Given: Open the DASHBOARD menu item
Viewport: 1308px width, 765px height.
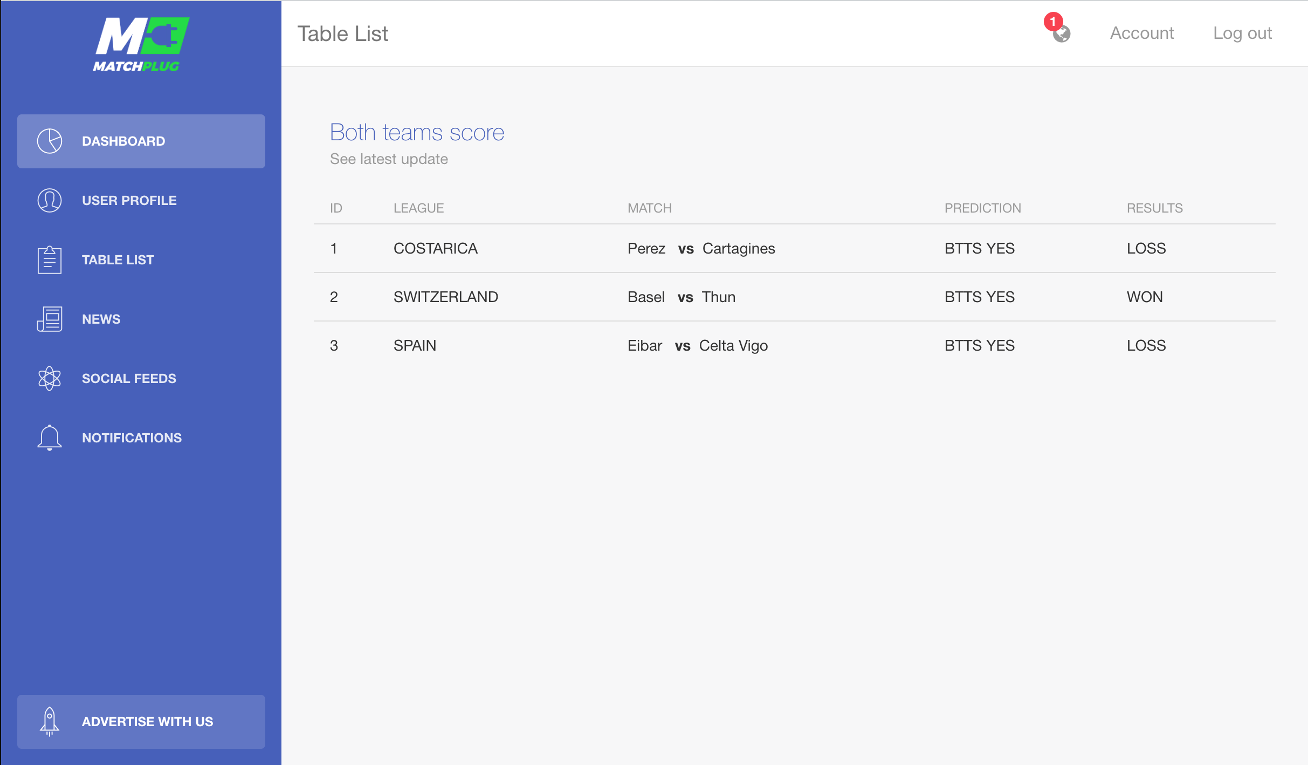Looking at the screenshot, I should 141,141.
